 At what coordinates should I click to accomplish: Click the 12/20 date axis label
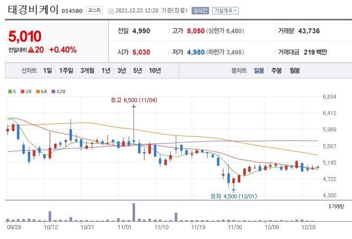pos(308,227)
